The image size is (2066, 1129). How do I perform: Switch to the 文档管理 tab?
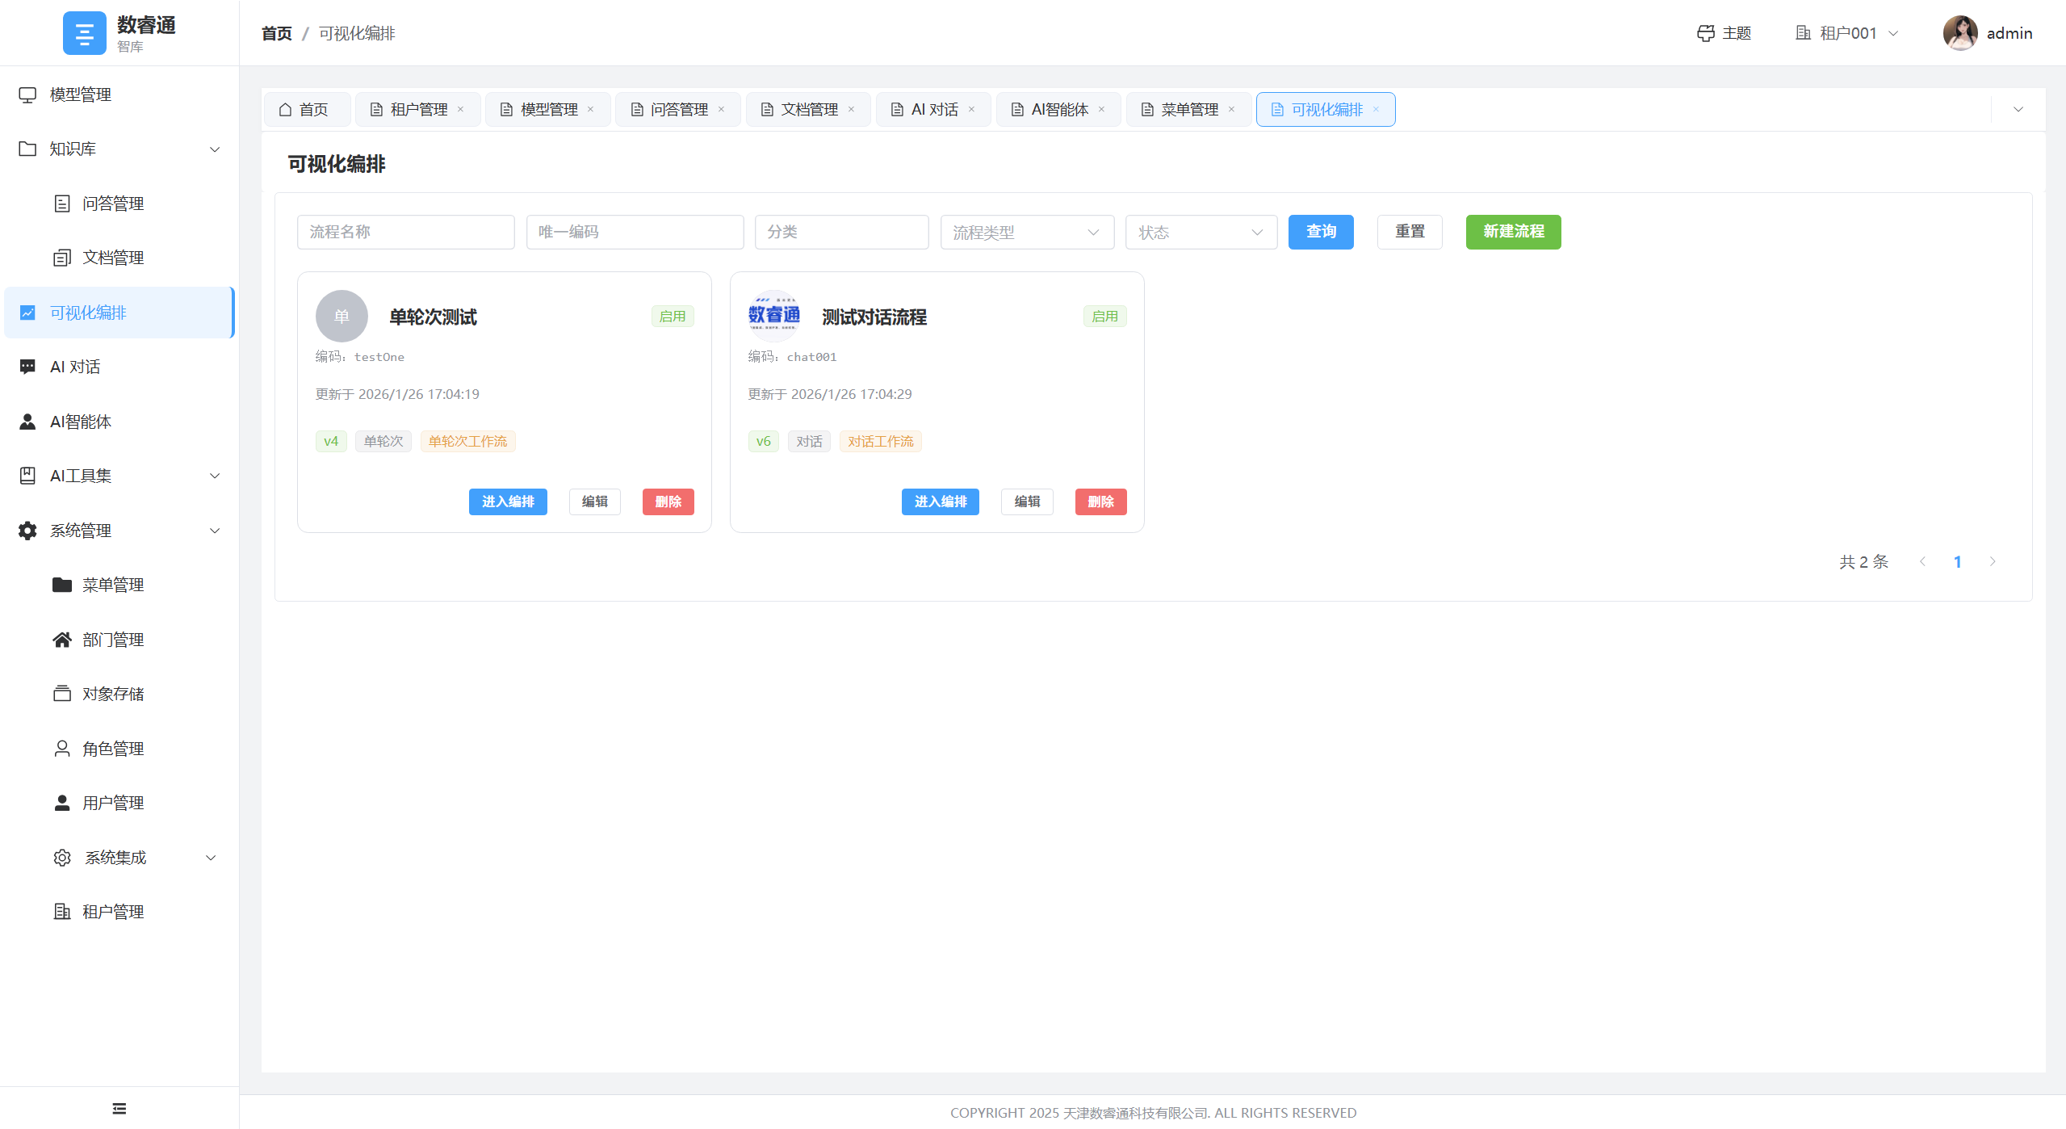pos(808,109)
